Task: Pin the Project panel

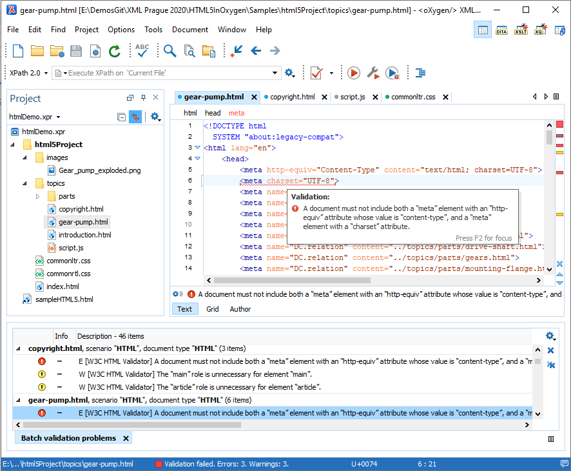Action: click(143, 97)
